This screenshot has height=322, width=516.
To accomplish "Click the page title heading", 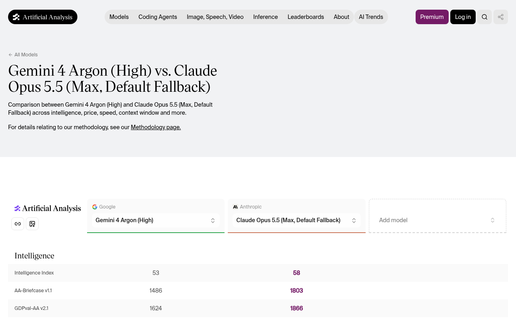I will coord(112,79).
